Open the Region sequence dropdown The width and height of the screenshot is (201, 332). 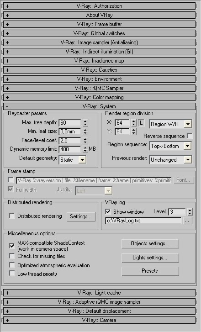(x=170, y=146)
